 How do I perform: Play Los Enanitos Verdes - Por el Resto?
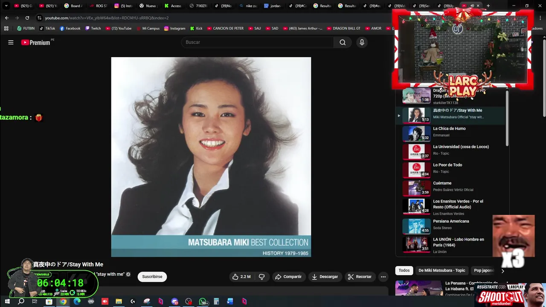point(450,207)
